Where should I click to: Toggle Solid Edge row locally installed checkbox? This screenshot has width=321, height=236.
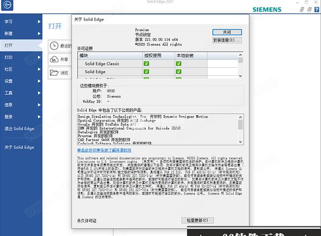coord(178,72)
